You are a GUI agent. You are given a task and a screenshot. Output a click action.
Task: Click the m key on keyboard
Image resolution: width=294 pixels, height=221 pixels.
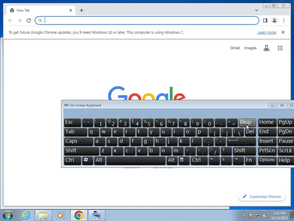(x=178, y=151)
